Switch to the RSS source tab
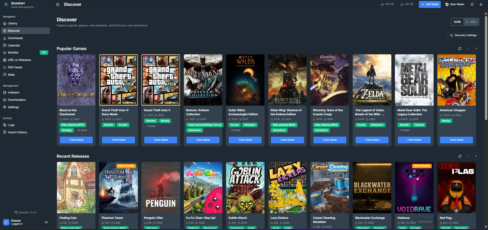 click(471, 22)
